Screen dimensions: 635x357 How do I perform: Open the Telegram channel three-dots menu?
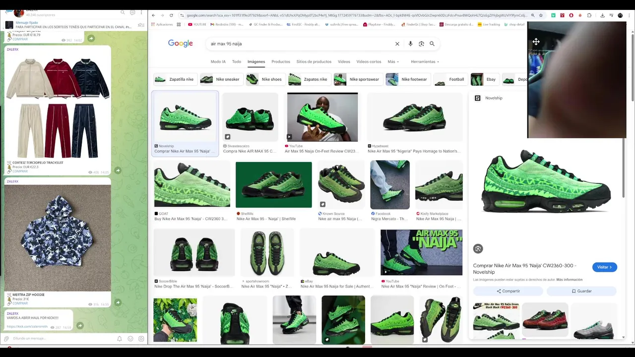click(x=141, y=12)
